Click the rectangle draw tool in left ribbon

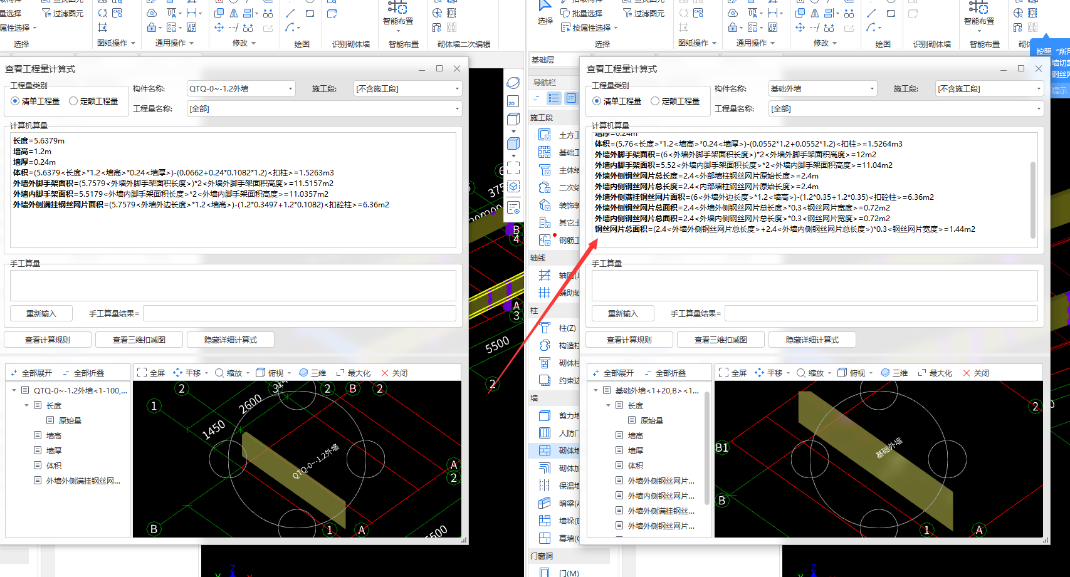click(x=310, y=13)
